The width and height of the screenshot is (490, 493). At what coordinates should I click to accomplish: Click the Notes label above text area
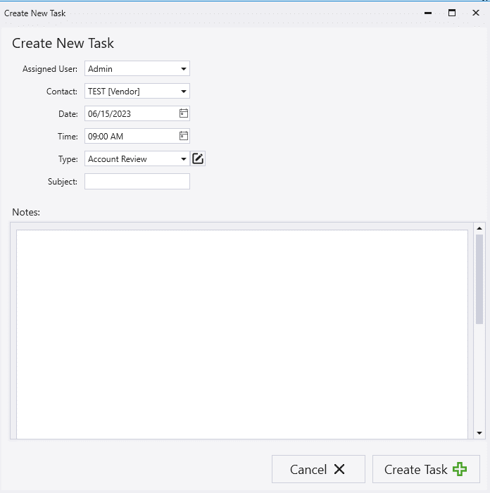26,211
